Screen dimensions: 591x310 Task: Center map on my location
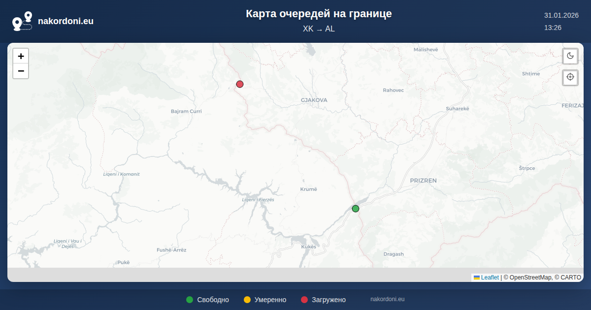click(570, 77)
